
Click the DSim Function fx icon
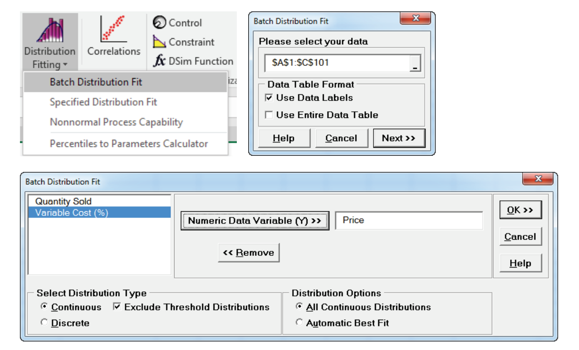[x=159, y=61]
